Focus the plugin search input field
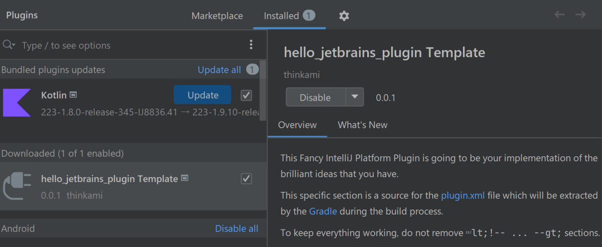The width and height of the screenshot is (602, 247). [x=130, y=45]
